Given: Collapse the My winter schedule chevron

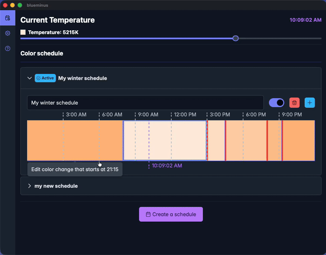Looking at the screenshot, I should click(x=30, y=78).
